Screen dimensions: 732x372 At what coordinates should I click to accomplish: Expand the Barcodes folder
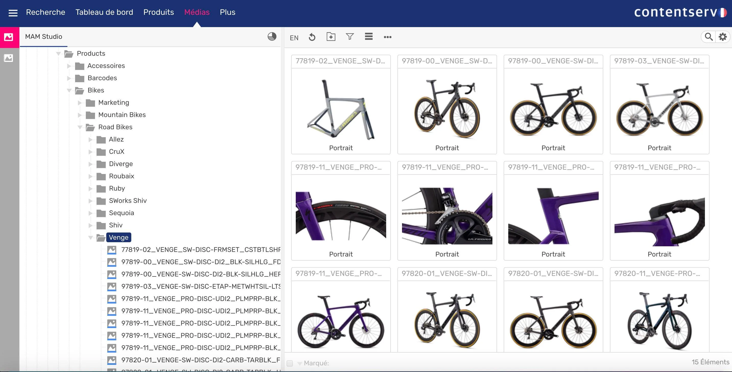(69, 78)
